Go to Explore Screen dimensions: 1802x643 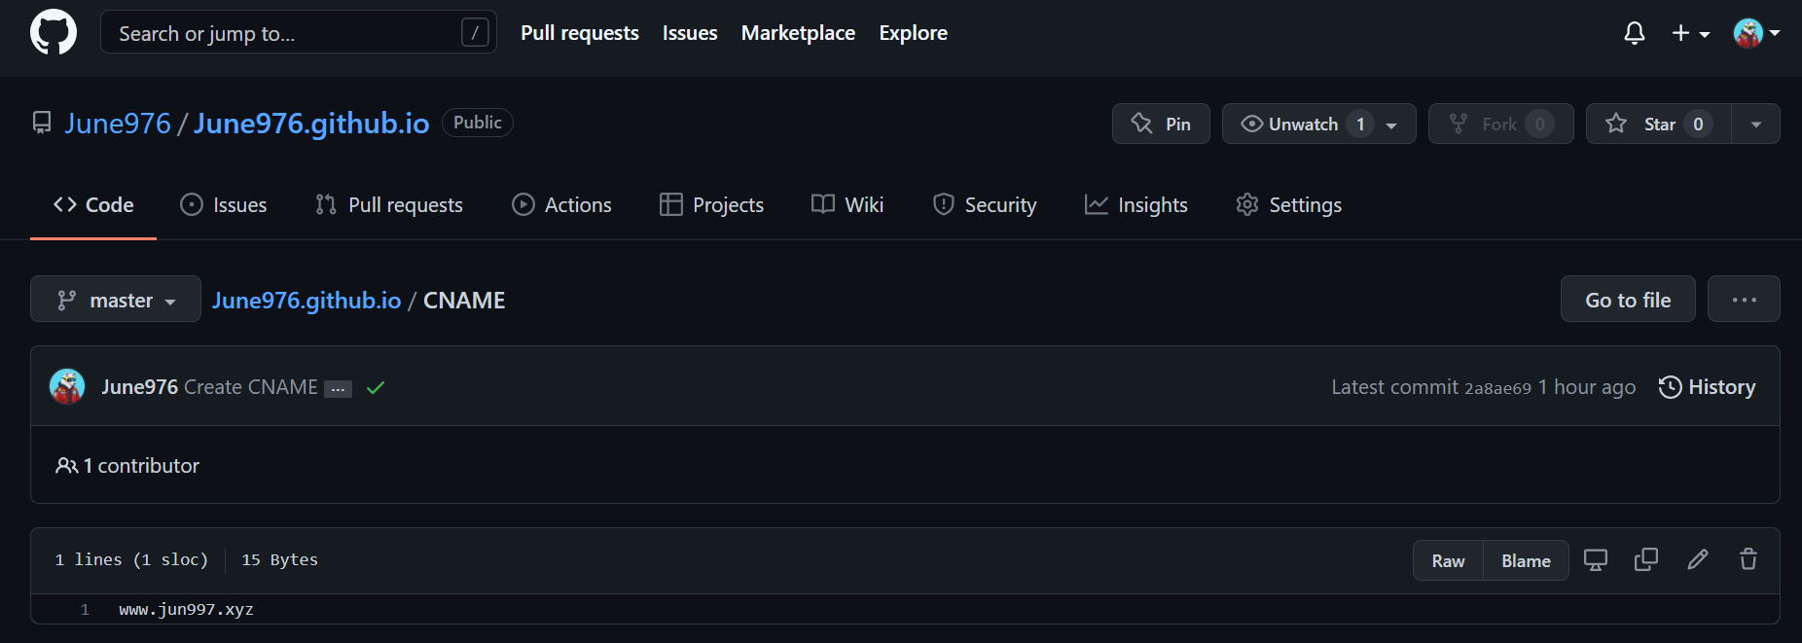913,33
